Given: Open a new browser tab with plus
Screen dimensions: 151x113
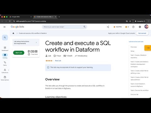Looking at the screenshot, I should click(59, 17).
